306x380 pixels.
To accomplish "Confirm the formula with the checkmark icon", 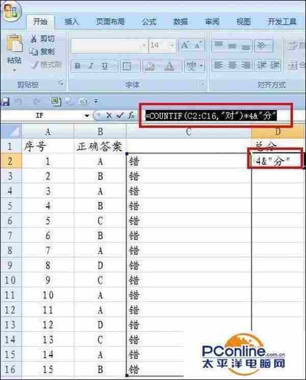I will coord(120,116).
